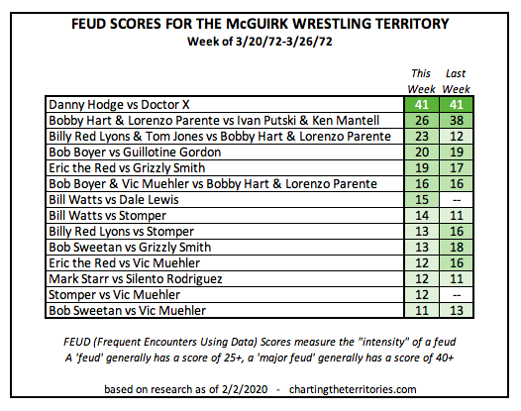Image resolution: width=521 pixels, height=411 pixels.
Task: Select the Danny Hodge vs Doctor X row
Action: point(260,105)
